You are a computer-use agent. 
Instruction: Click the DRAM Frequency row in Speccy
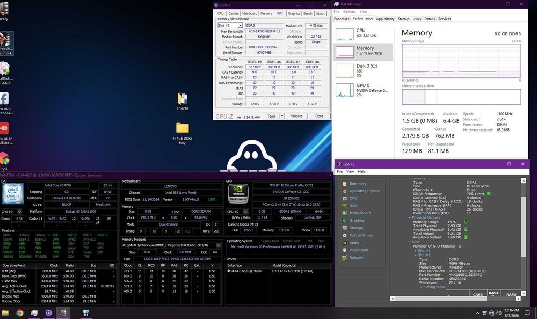pos(452,194)
